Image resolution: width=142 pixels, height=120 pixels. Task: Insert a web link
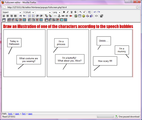point(63,16)
